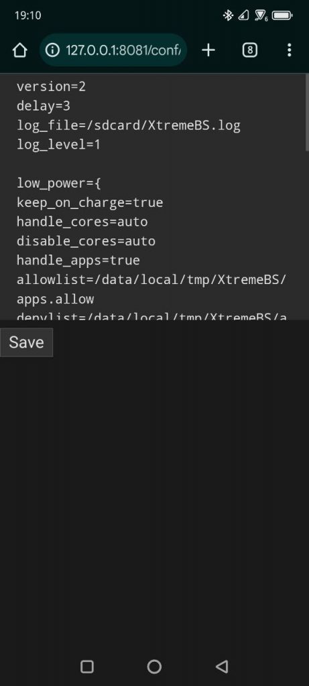Open a new tab with plus icon
Image resolution: width=309 pixels, height=686 pixels.
point(208,50)
